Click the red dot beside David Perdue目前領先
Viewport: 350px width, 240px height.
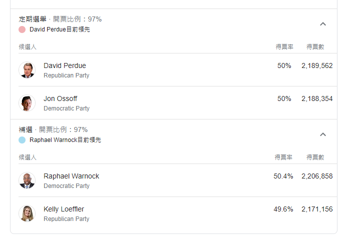[22, 29]
